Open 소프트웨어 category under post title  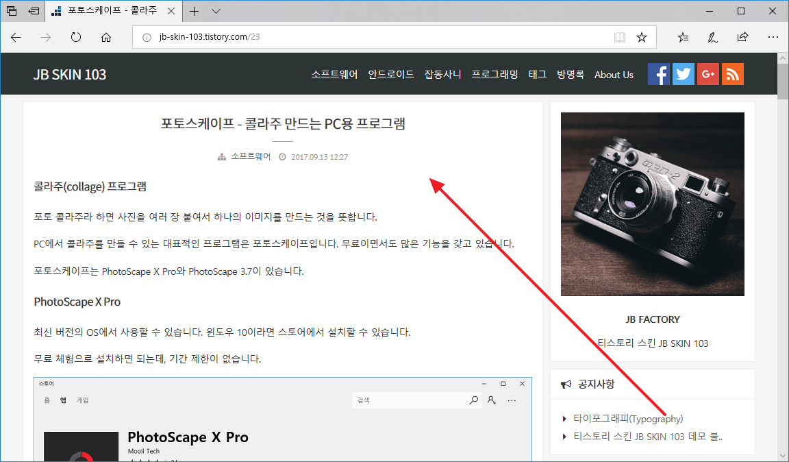point(251,157)
